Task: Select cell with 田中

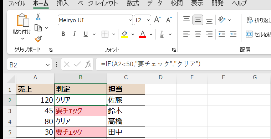Action: pos(126,132)
